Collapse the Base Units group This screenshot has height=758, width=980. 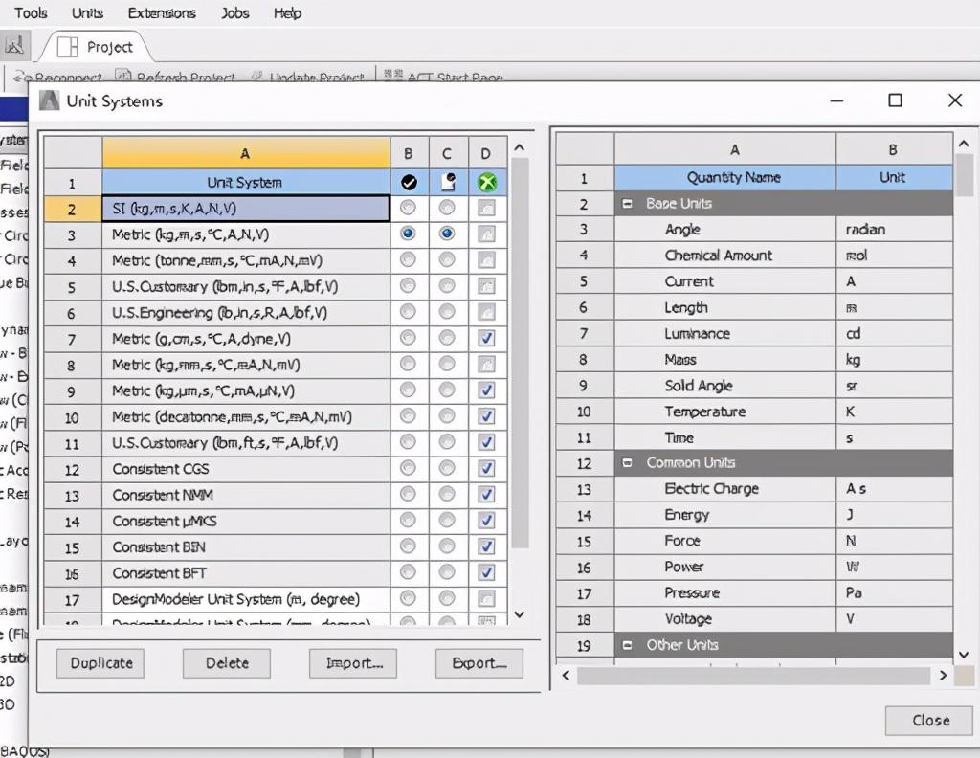[628, 204]
